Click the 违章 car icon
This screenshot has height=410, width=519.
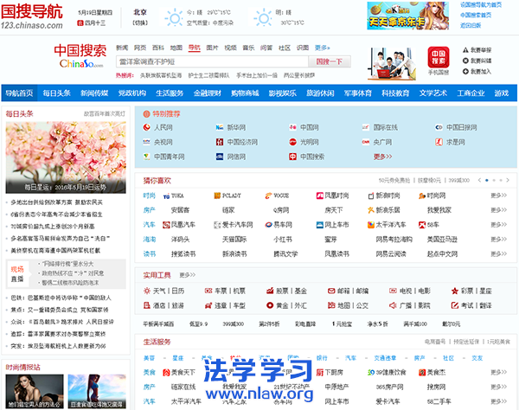pyautogui.click(x=208, y=305)
